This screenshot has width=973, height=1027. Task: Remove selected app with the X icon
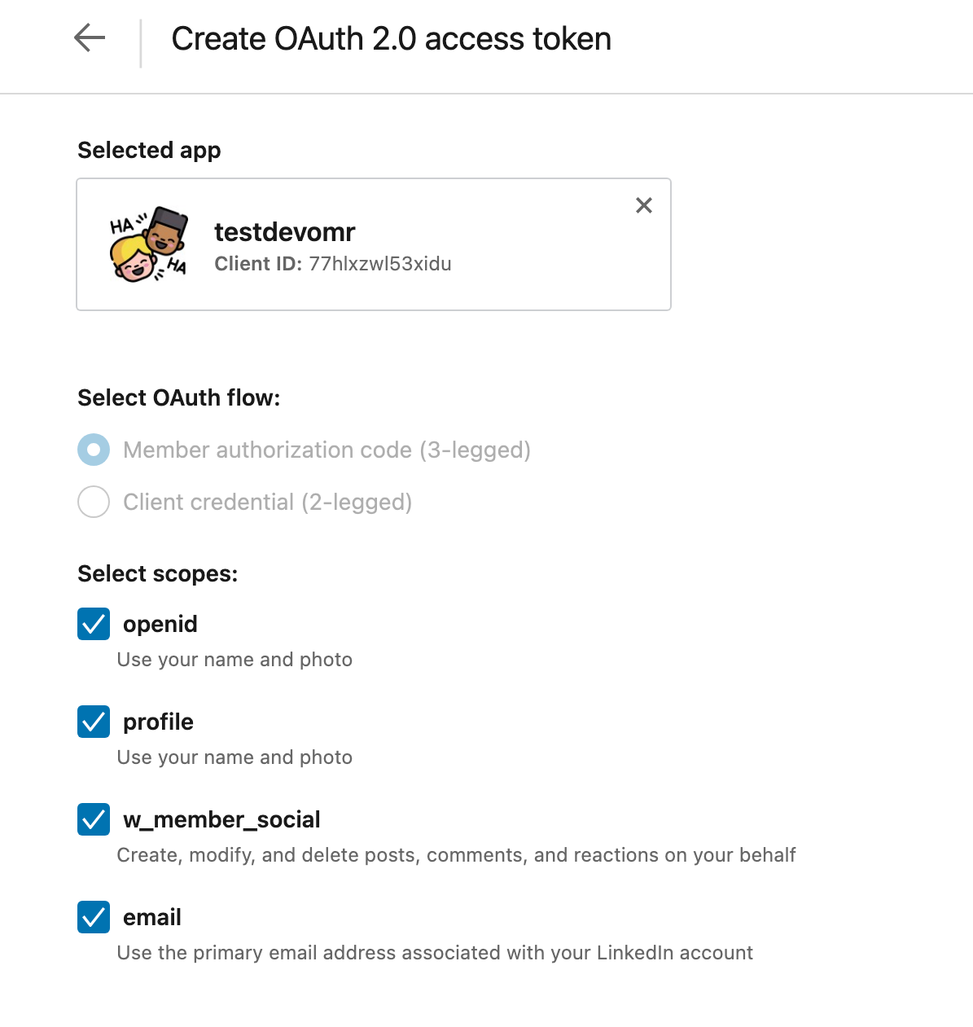644,205
